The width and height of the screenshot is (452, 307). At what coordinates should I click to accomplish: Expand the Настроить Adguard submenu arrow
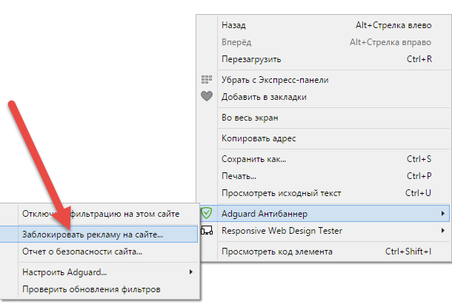pos(191,272)
